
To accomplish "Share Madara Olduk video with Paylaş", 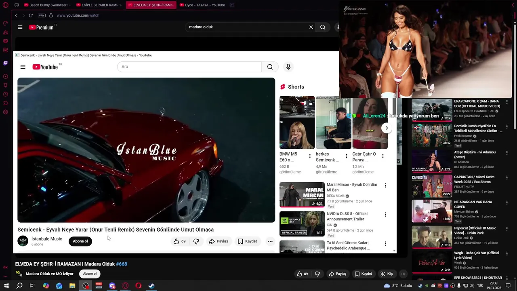I will tap(337, 274).
